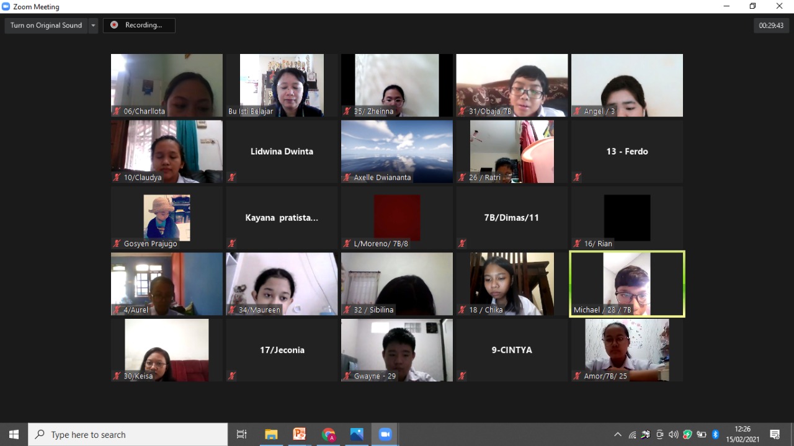This screenshot has height=446, width=794.
Task: Click muted mic icon on 7B/Dimas/11
Action: tap(462, 244)
